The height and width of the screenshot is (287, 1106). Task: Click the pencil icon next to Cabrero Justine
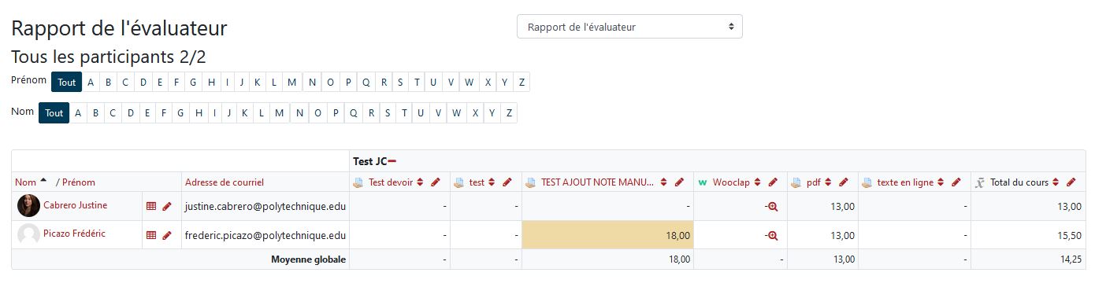click(166, 207)
